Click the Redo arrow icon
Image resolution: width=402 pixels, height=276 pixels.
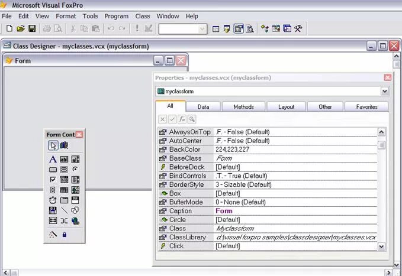(x=122, y=28)
